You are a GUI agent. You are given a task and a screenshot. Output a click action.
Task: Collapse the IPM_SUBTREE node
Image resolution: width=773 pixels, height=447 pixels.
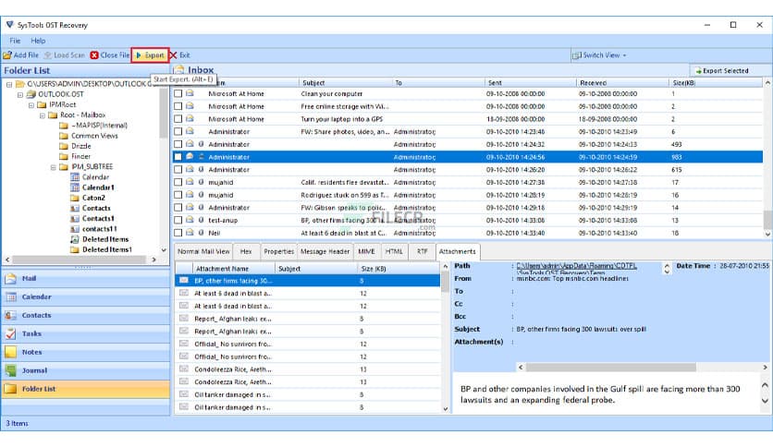[x=53, y=167]
